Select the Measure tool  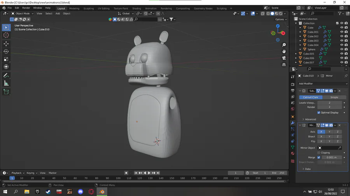pyautogui.click(x=6, y=83)
